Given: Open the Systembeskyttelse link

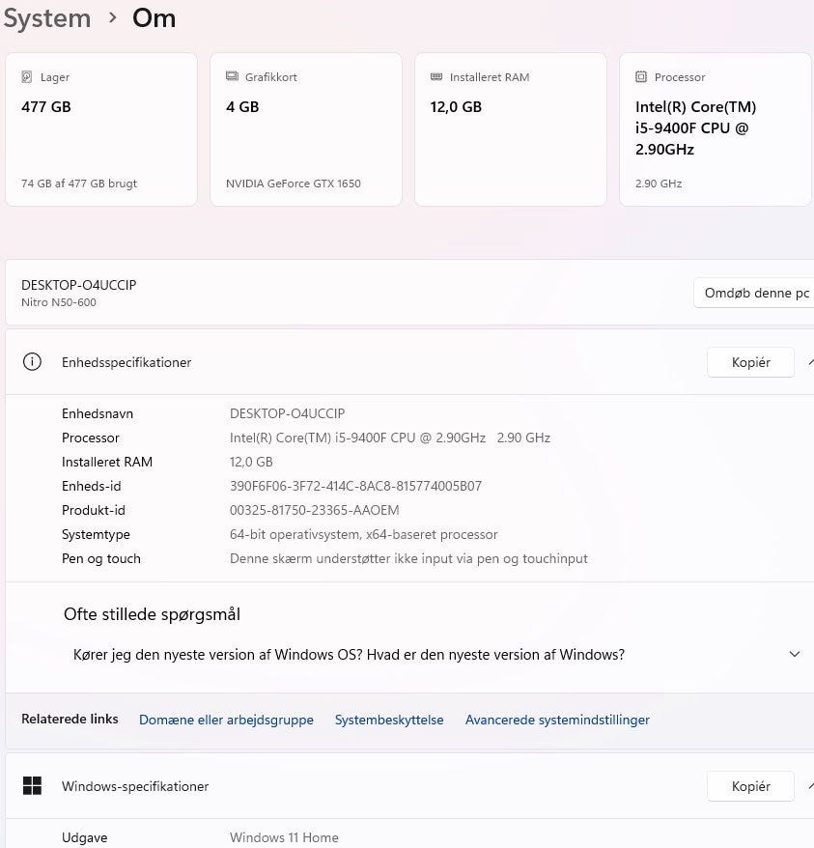Looking at the screenshot, I should point(389,720).
